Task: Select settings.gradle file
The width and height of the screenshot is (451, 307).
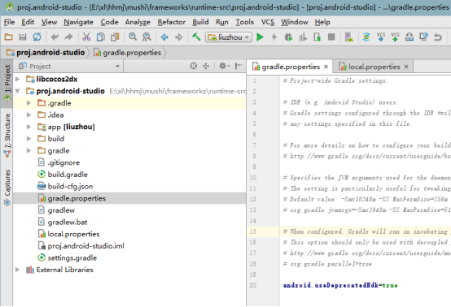Action: (x=72, y=257)
